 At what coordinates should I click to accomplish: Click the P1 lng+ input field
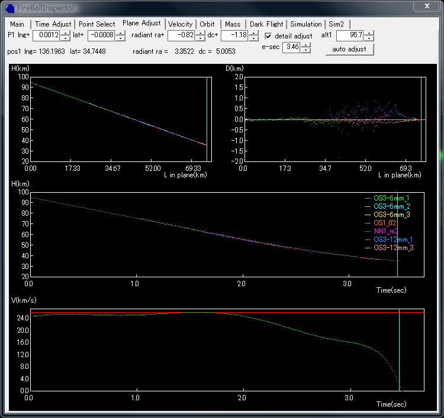(x=46, y=35)
